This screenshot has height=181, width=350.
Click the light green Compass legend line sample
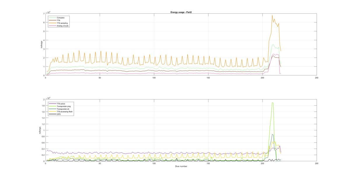click(52, 18)
